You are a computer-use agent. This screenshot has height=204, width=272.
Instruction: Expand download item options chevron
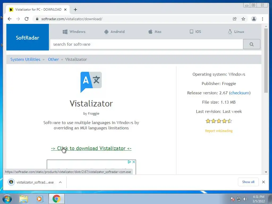[x=60, y=182]
